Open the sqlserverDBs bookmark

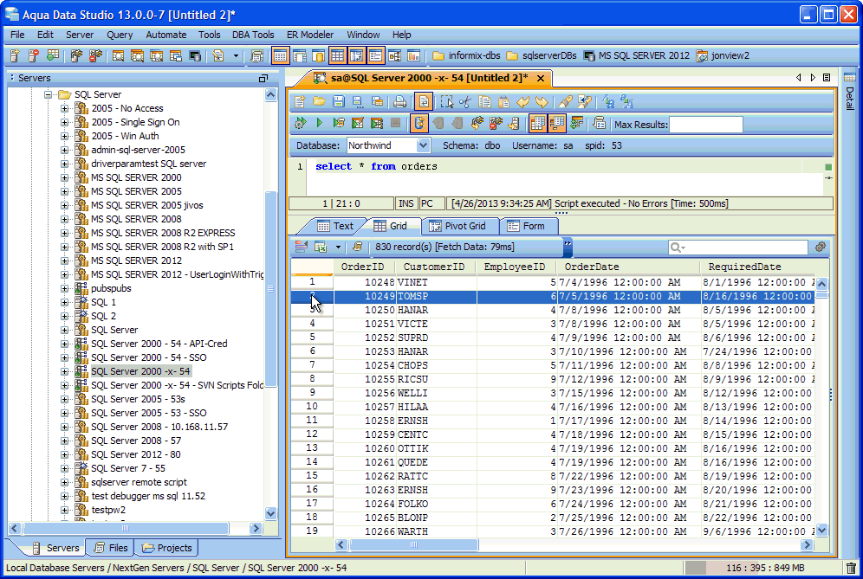542,55
